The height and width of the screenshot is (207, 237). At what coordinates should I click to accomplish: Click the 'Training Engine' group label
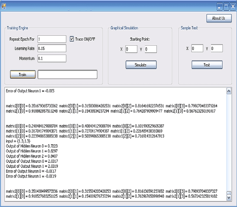tap(17, 28)
